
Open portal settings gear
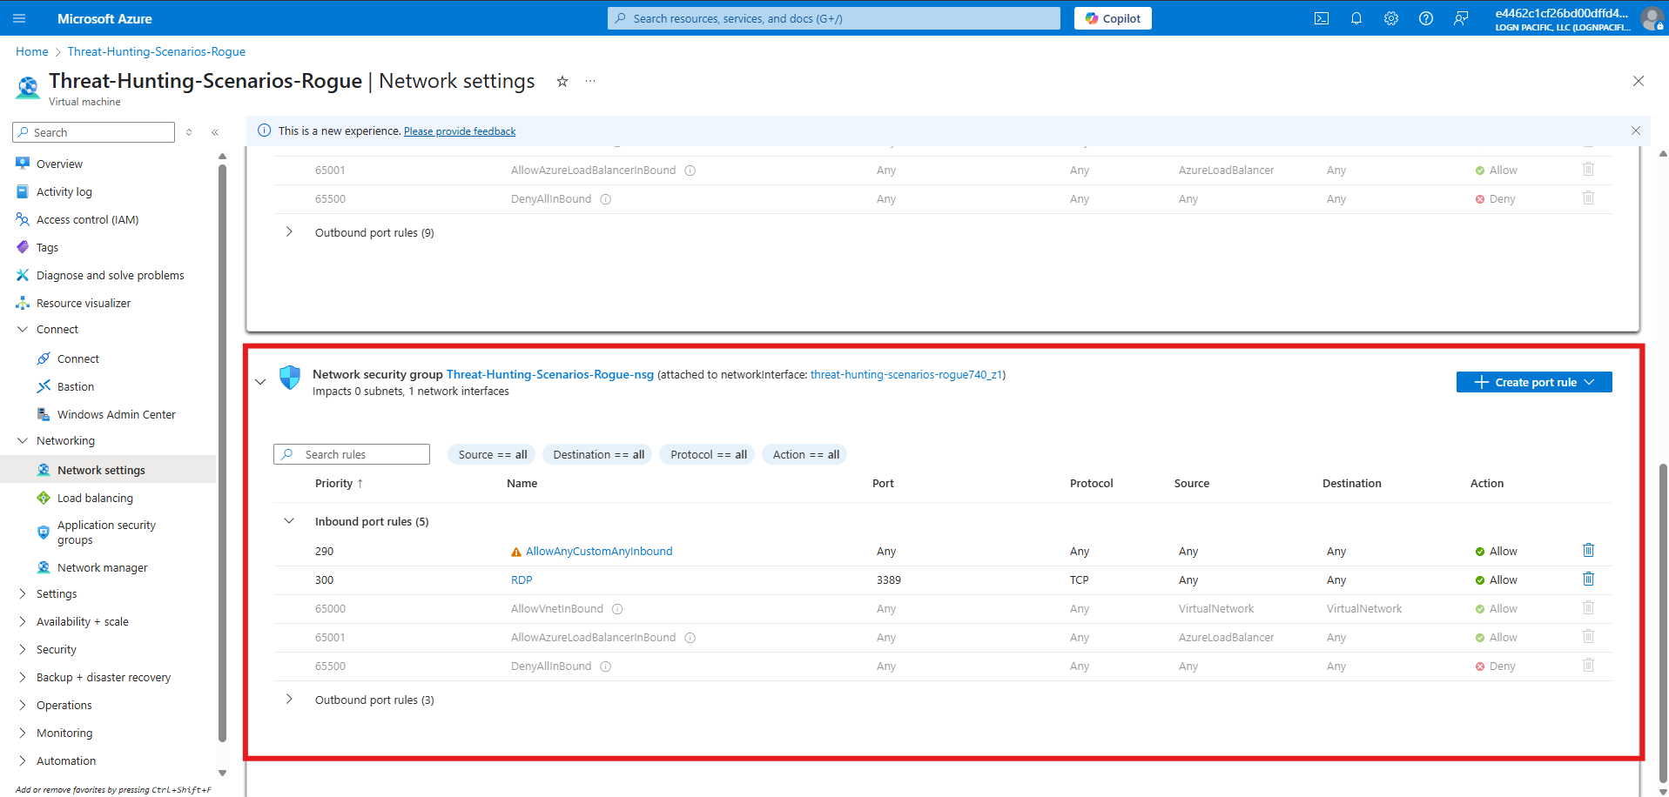click(1391, 18)
